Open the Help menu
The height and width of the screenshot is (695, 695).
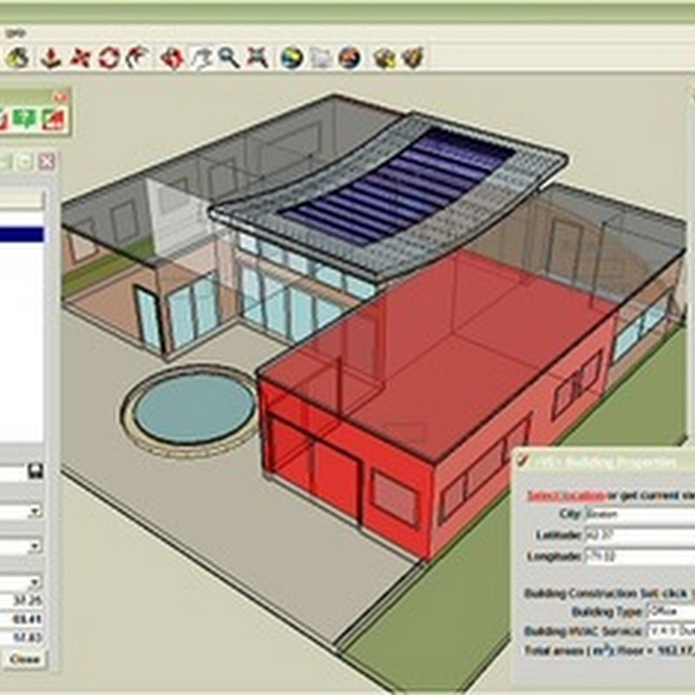pos(17,33)
